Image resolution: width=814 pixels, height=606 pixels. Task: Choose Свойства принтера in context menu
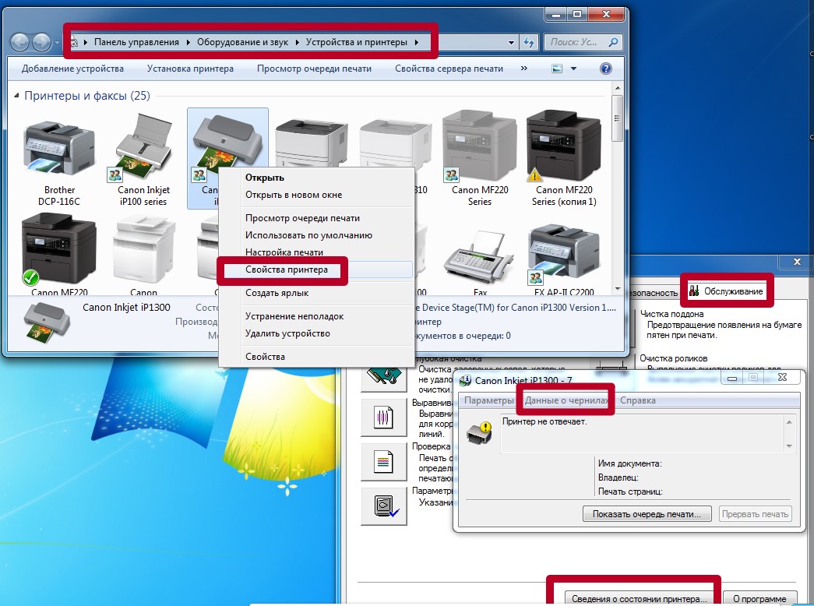tap(287, 270)
